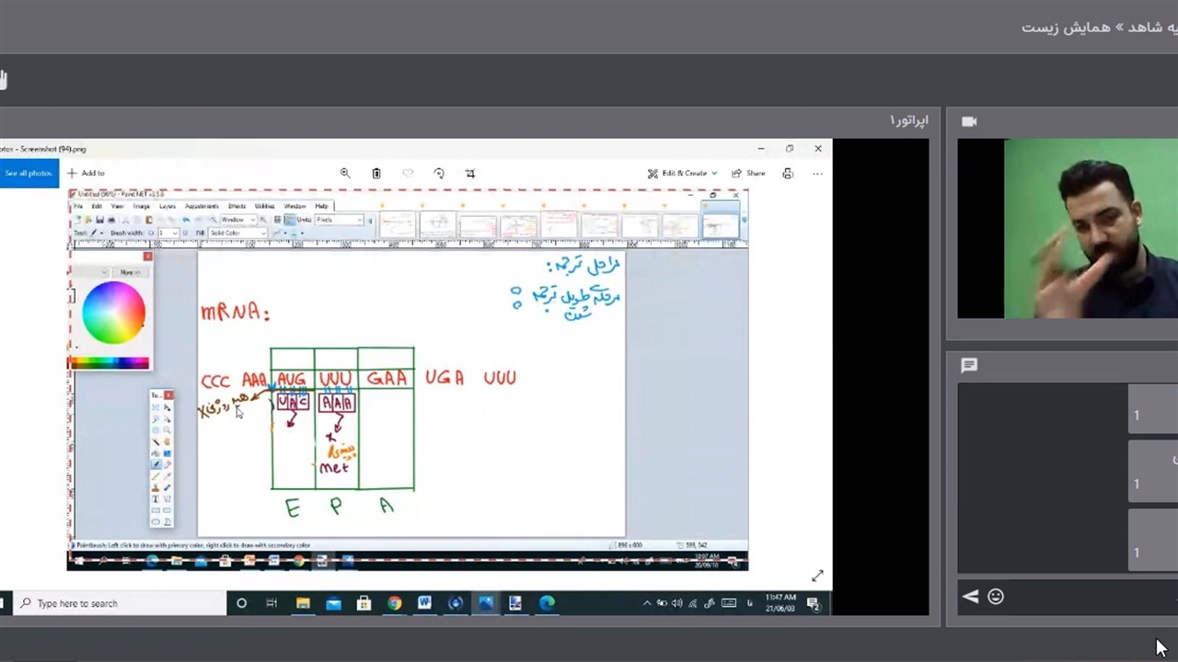
Task: Open the See more ellipsis menu
Action: pyautogui.click(x=817, y=173)
